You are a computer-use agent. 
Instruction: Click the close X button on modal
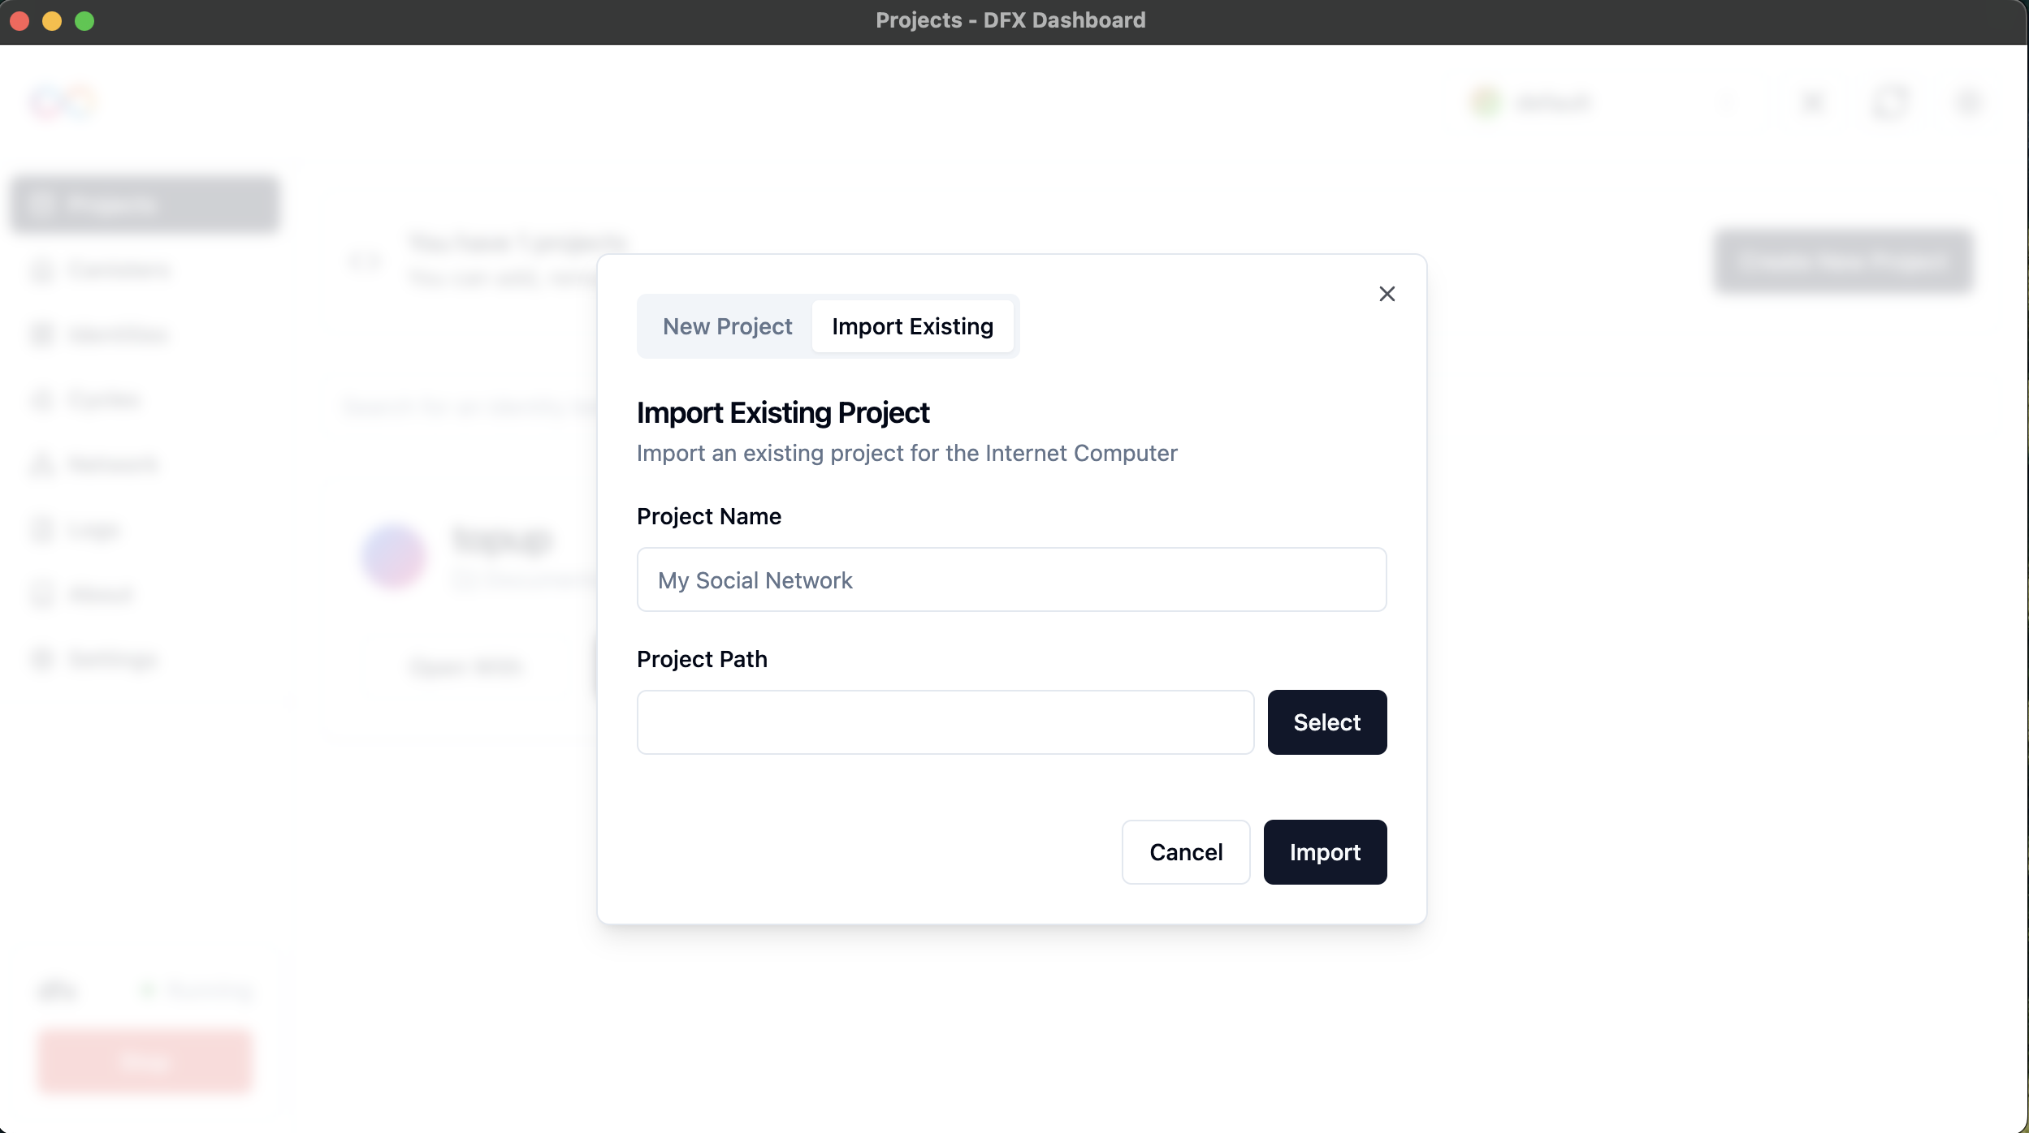click(x=1387, y=294)
